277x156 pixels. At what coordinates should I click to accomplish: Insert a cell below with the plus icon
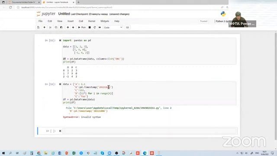pos(44,27)
